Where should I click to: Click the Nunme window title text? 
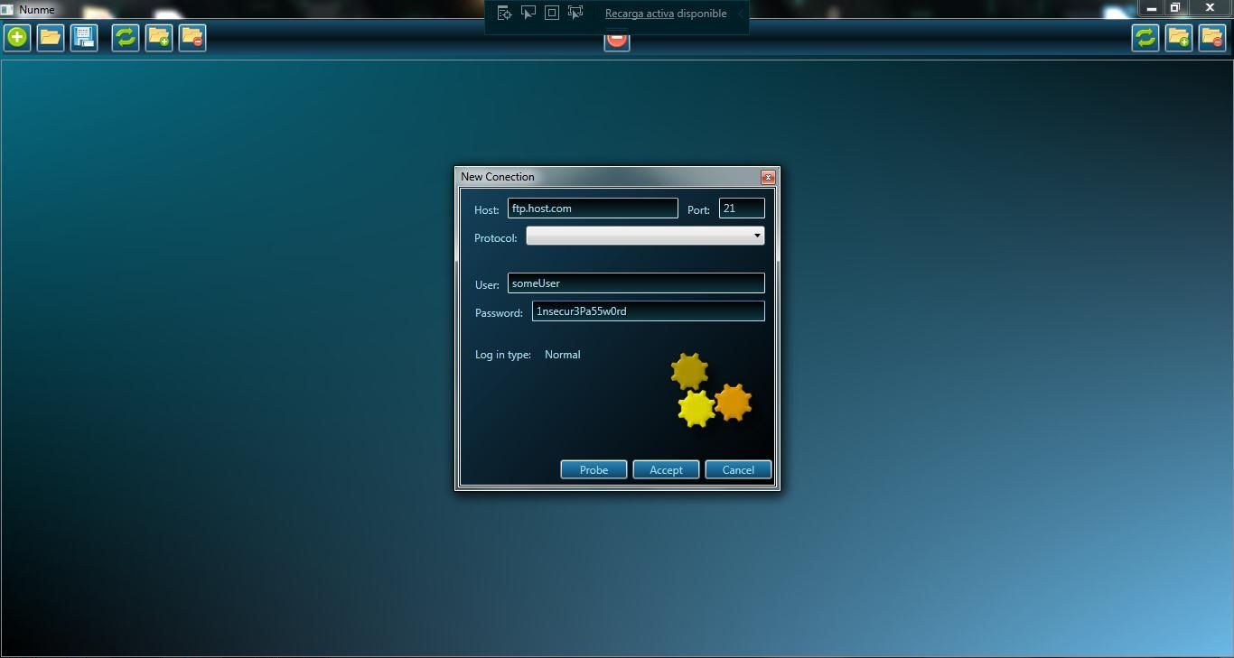(x=37, y=10)
